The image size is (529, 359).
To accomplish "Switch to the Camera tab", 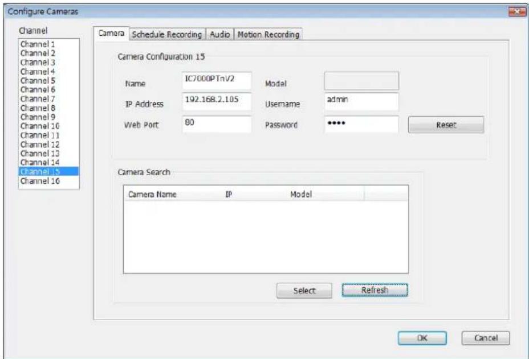I will coord(111,34).
